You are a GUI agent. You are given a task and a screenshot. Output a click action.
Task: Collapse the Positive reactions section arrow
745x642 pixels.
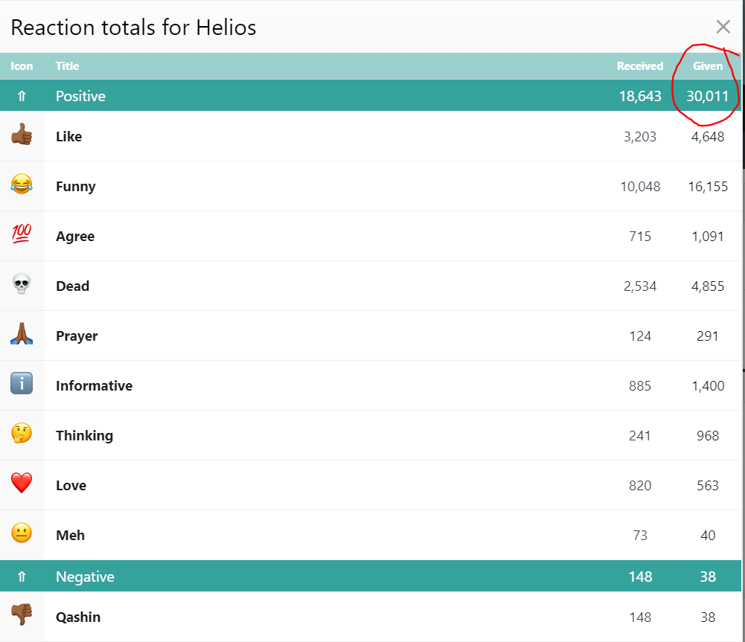pos(22,97)
